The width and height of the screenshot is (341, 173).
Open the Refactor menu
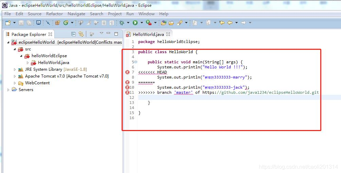click(54, 14)
